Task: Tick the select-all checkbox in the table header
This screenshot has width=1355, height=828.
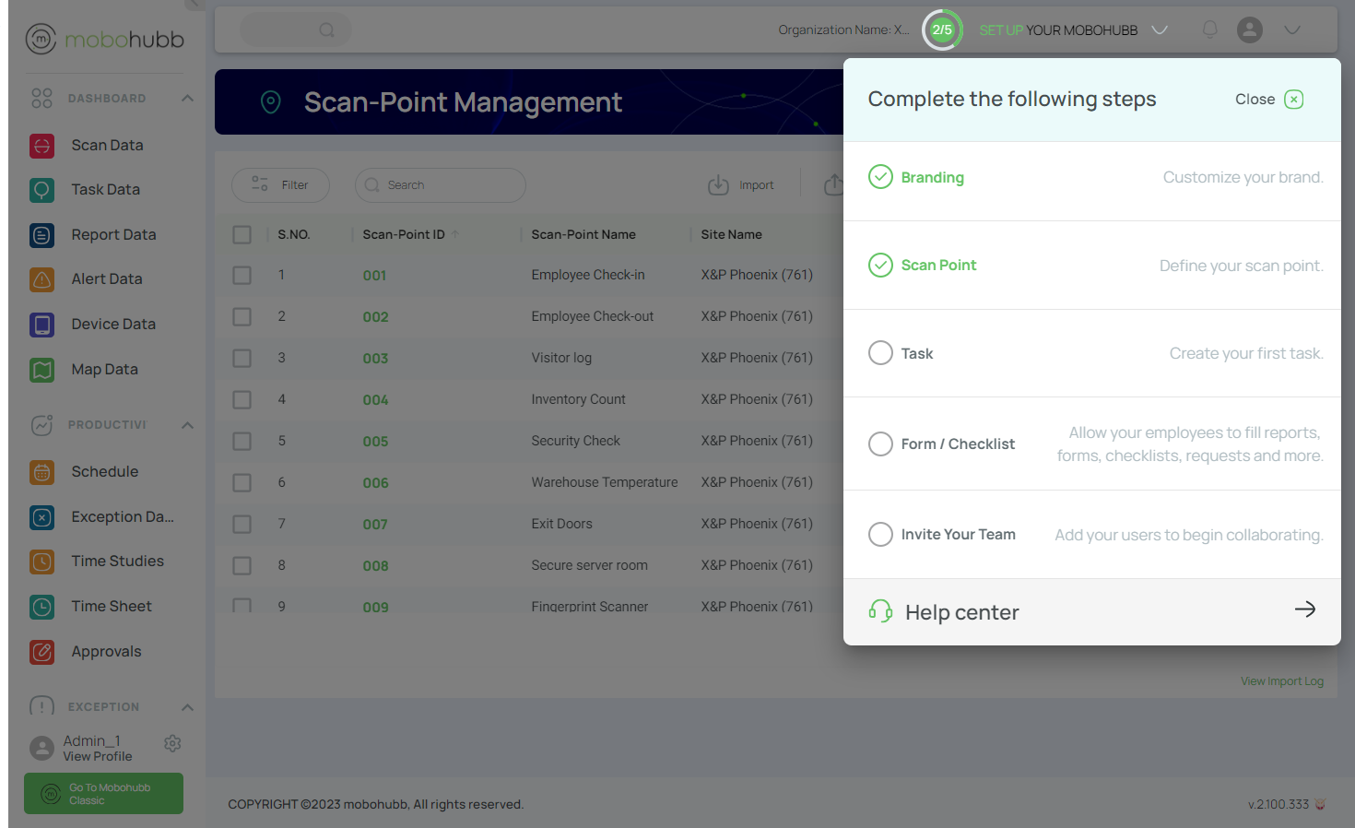Action: click(242, 234)
